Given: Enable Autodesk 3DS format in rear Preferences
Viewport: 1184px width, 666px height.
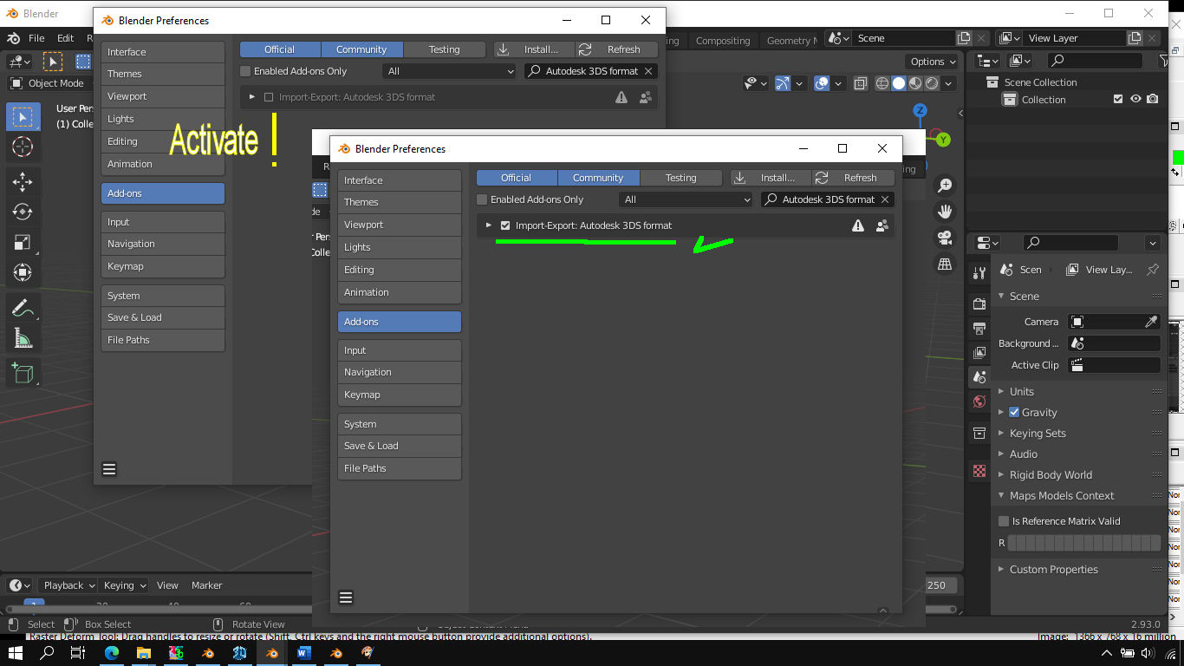Looking at the screenshot, I should [269, 97].
